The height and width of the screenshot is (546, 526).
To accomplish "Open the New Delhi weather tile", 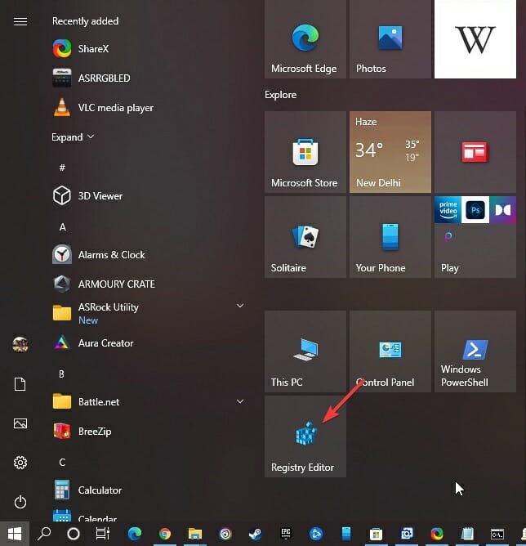I will coord(390,152).
